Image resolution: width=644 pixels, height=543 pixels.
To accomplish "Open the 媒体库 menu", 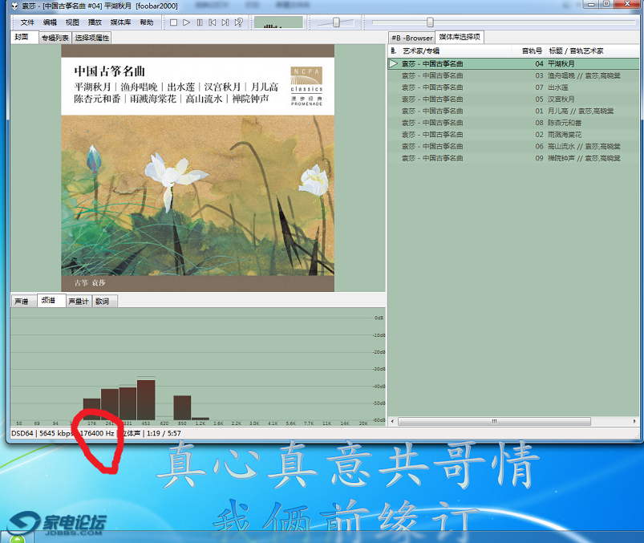I will coord(120,22).
